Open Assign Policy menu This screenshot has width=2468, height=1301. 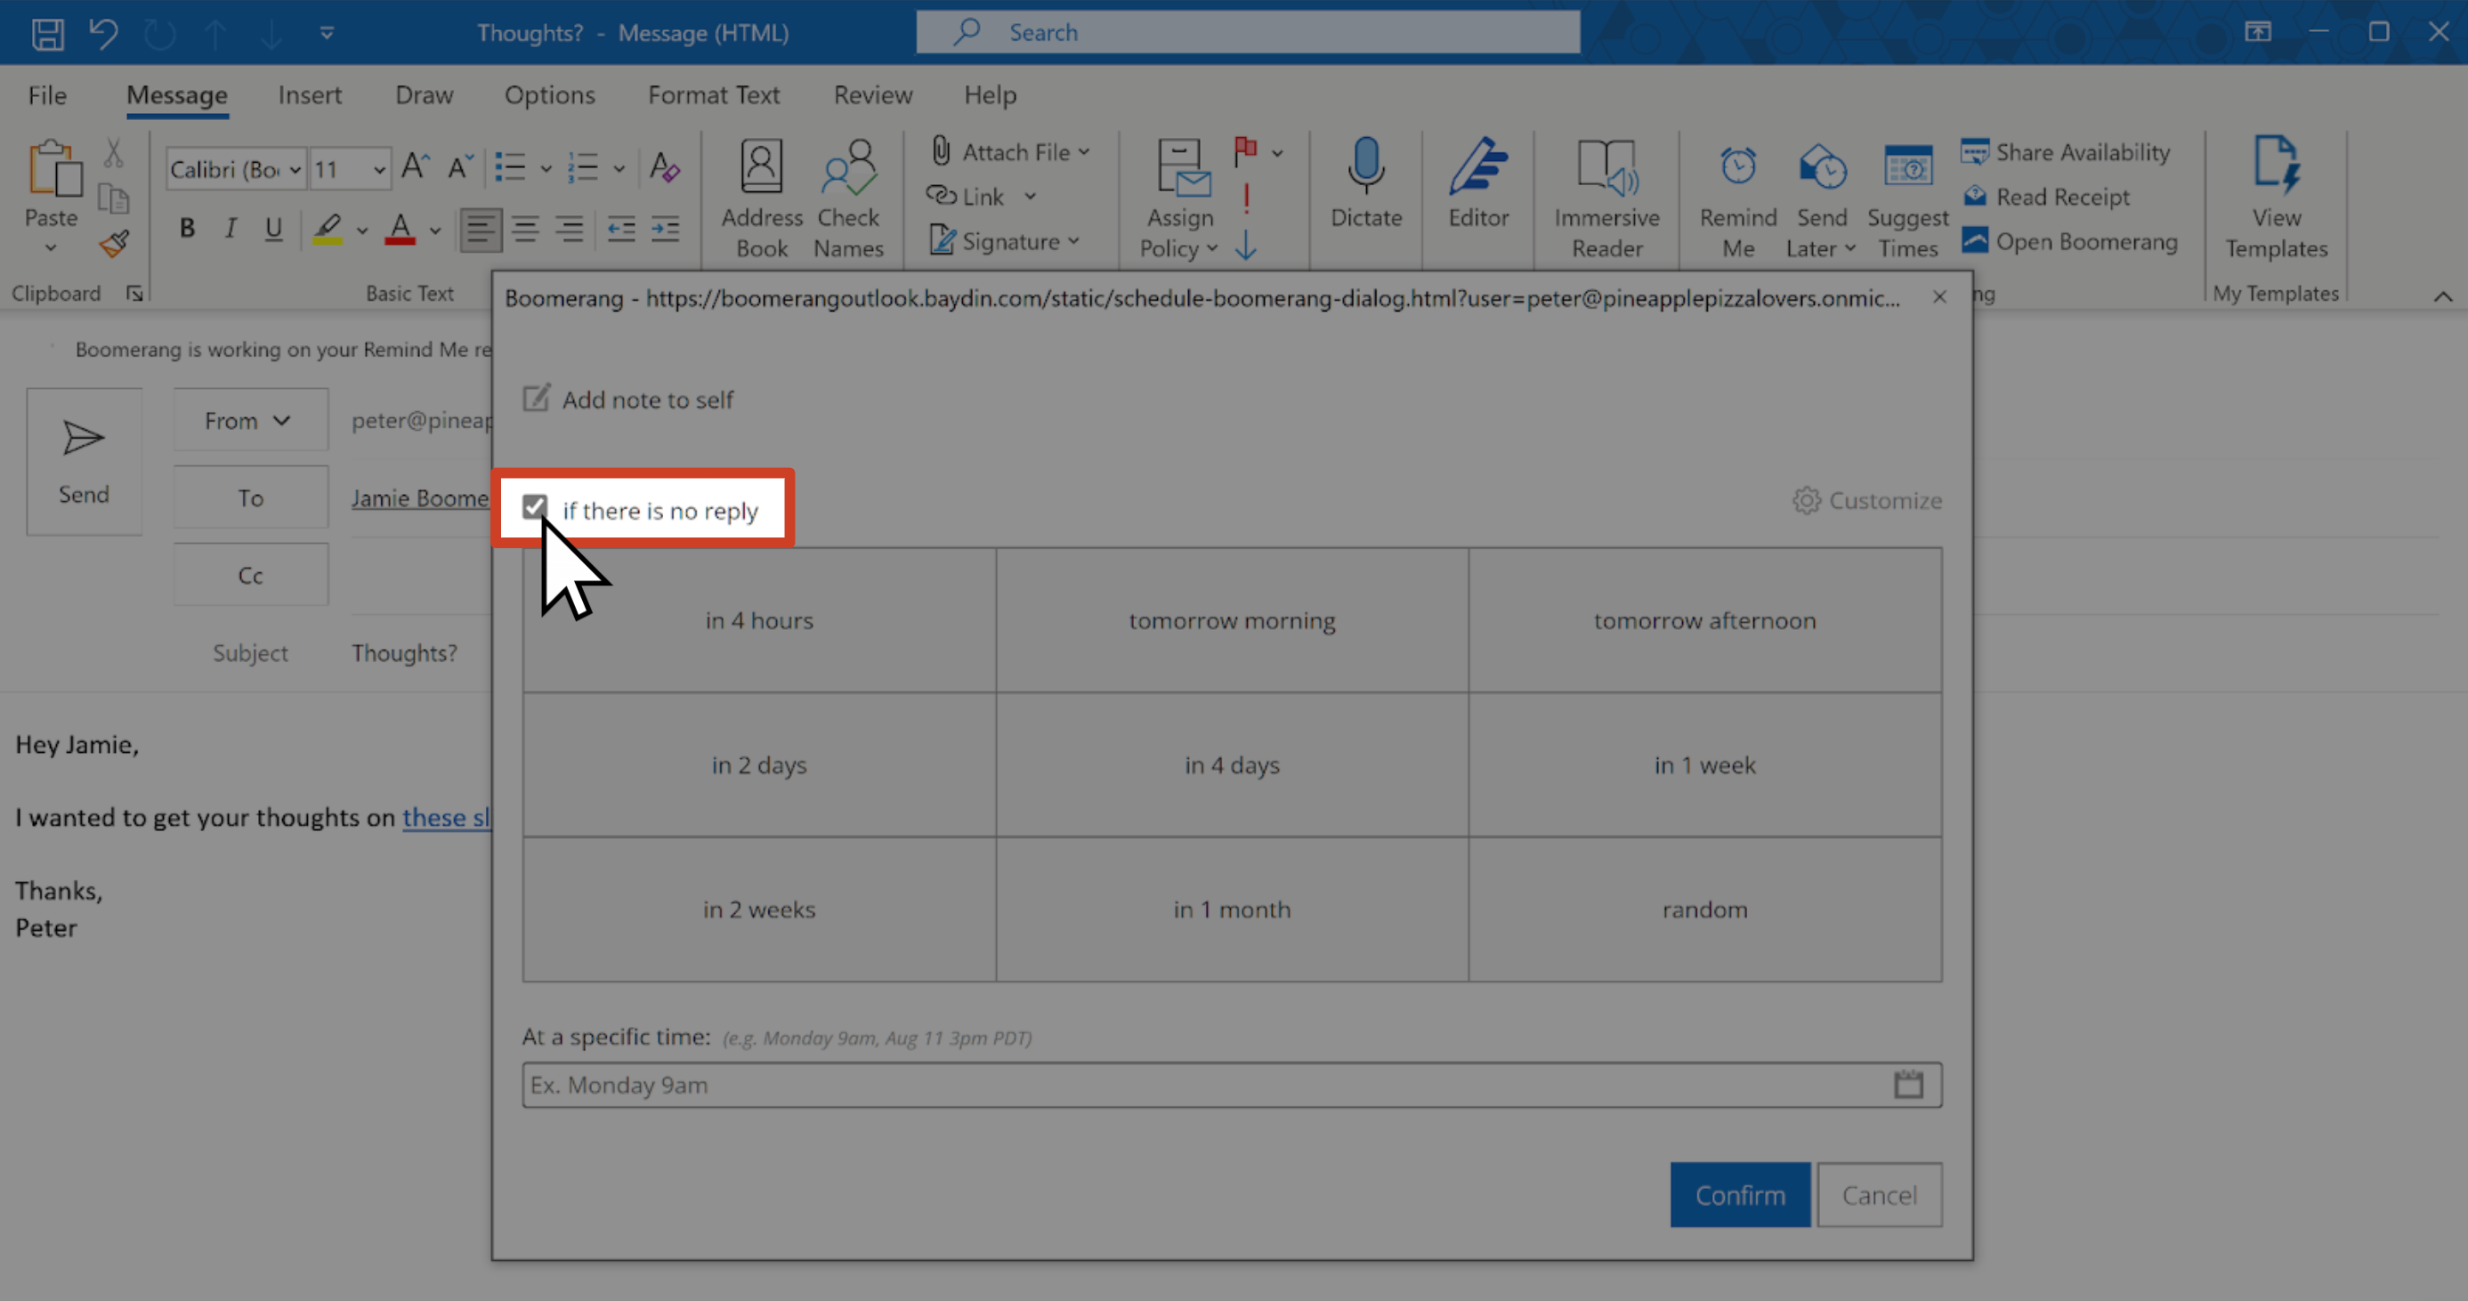pyautogui.click(x=1179, y=198)
